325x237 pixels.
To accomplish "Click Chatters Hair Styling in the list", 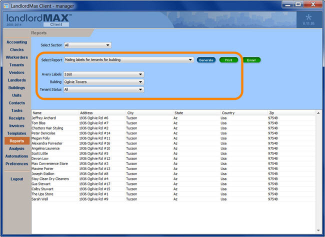I will click(47, 128).
